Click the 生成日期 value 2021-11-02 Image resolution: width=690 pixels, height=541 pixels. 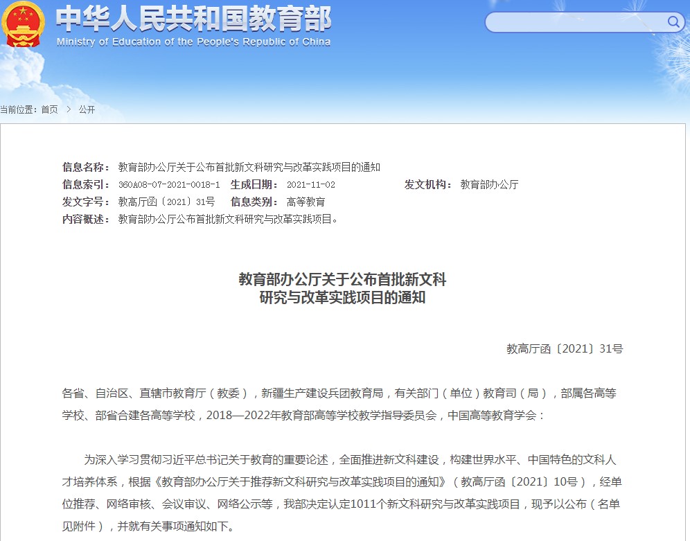coord(310,185)
